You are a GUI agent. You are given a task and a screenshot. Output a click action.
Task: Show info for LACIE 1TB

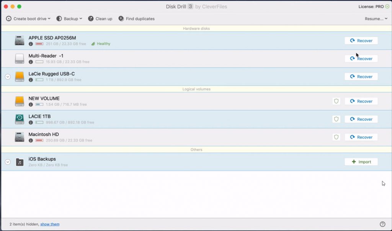click(x=31, y=123)
